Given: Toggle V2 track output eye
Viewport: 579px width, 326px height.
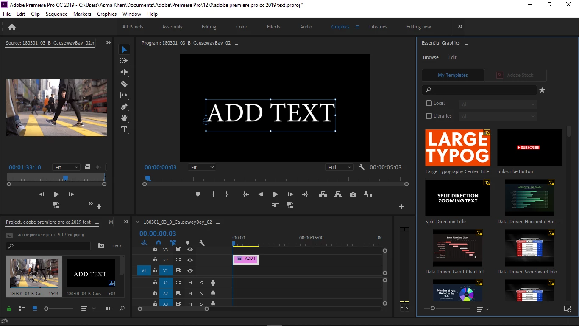Looking at the screenshot, I should [x=190, y=260].
